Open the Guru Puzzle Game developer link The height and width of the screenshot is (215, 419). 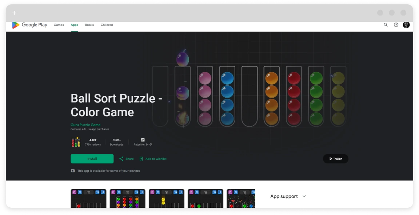click(x=85, y=125)
